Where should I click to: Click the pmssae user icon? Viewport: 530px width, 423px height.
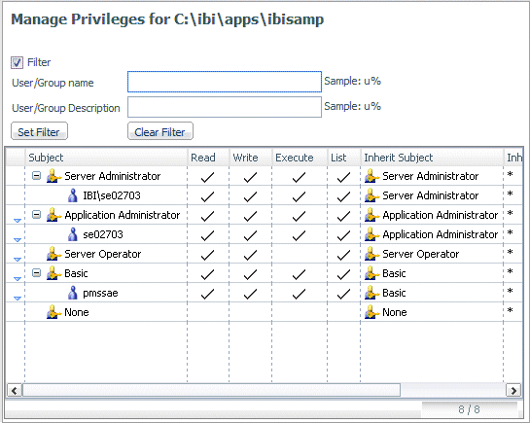[x=73, y=293]
